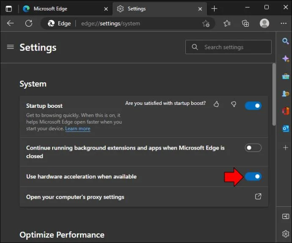Turn off Startup boost toggle
Screen dimensions: 292x243
click(x=253, y=106)
